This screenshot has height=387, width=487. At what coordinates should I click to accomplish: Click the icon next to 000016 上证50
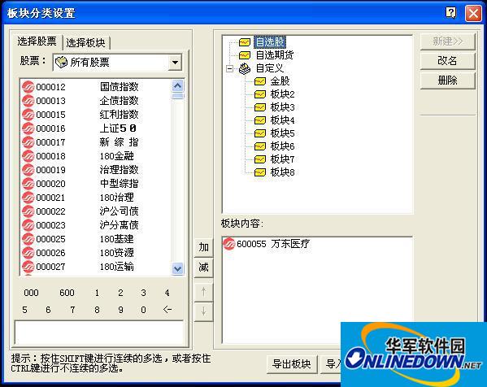(28, 128)
